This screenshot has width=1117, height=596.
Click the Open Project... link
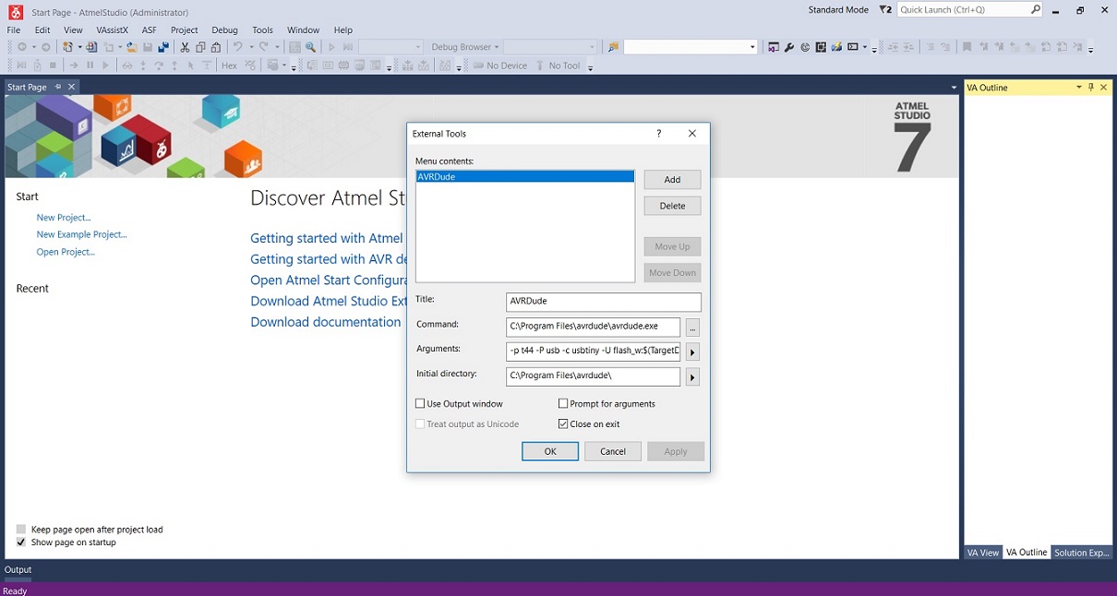66,252
